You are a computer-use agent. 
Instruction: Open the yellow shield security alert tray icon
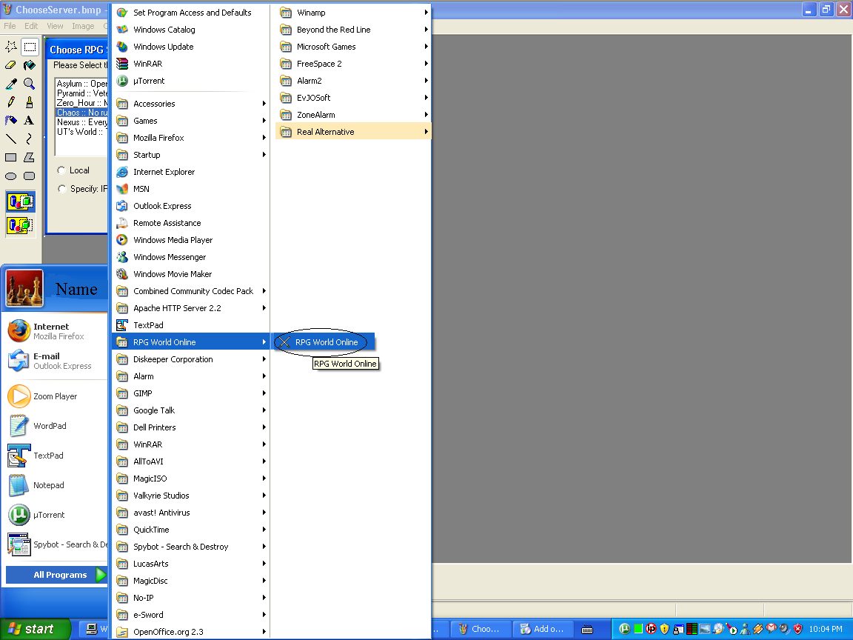click(x=664, y=629)
